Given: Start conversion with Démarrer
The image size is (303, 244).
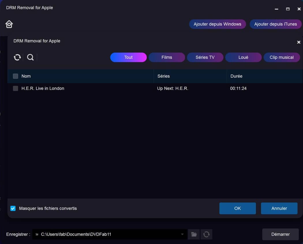Looking at the screenshot, I should click(280, 234).
